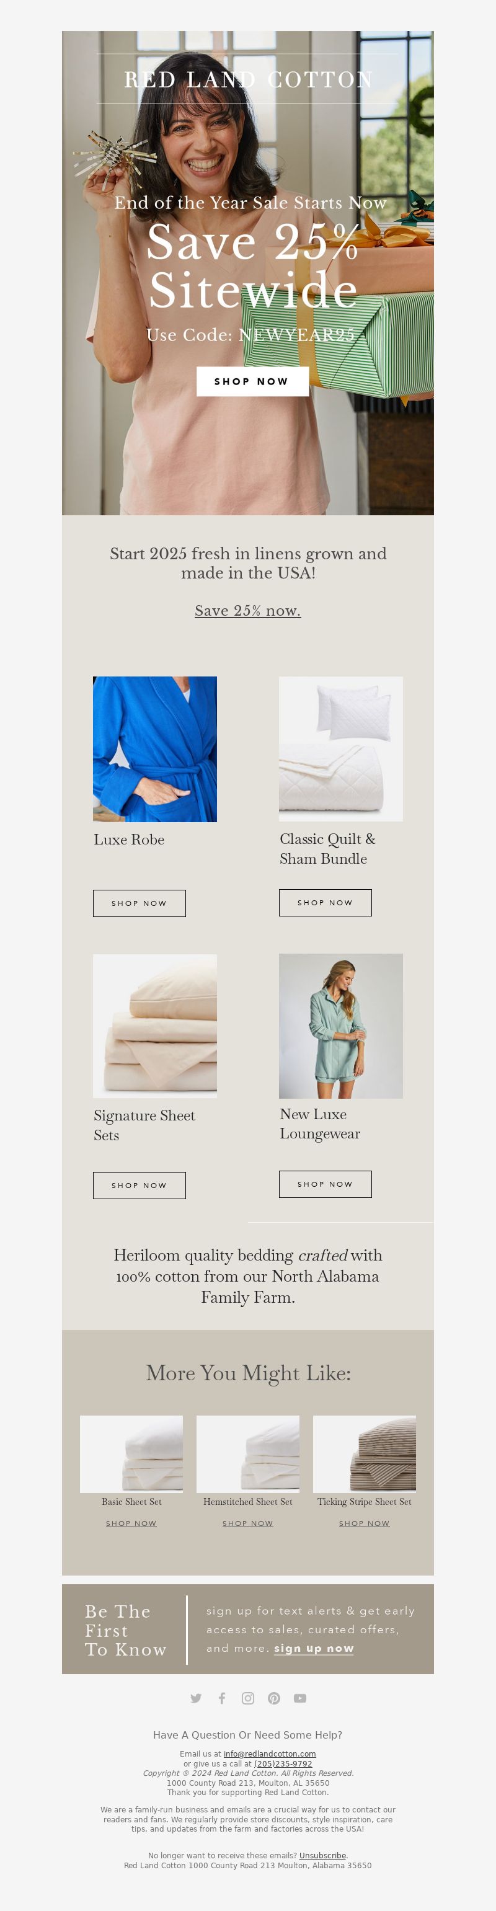The width and height of the screenshot is (496, 1911).
Task: Open the Instagram social icon
Action: (249, 1698)
